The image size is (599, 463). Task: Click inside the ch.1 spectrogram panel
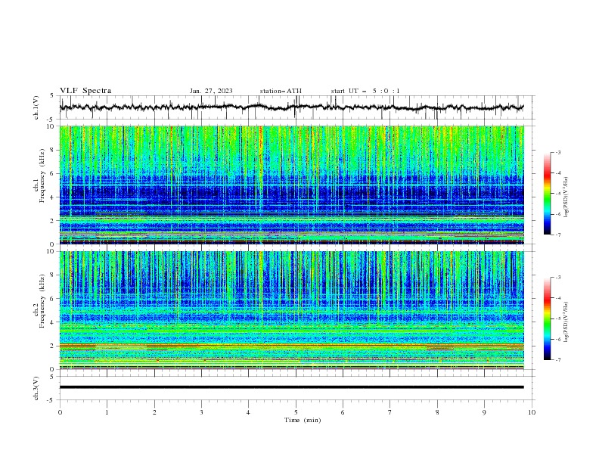[x=291, y=185]
